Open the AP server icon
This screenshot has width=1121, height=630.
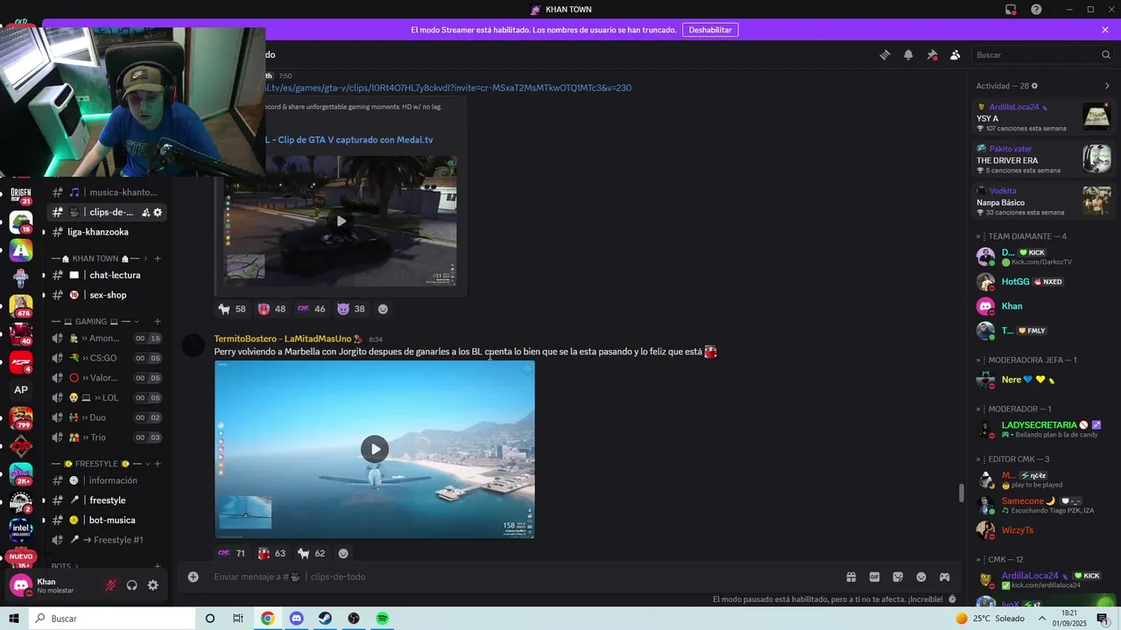coord(21,389)
